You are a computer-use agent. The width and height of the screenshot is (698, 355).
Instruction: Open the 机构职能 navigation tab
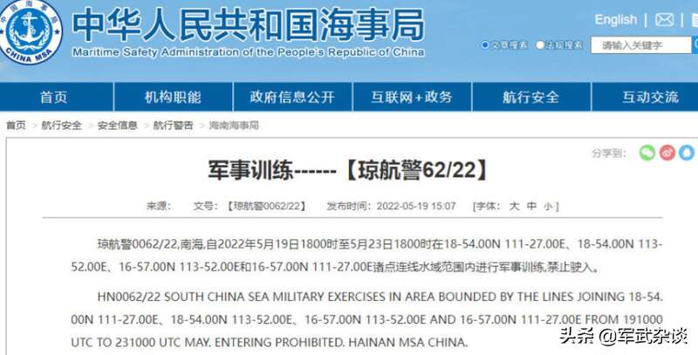pos(173,97)
